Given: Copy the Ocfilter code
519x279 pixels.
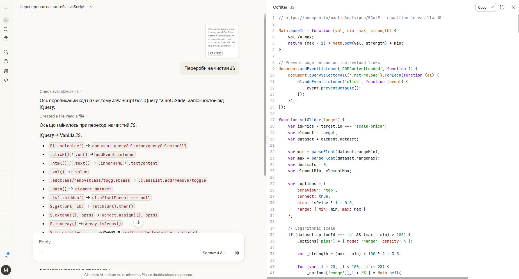Looking at the screenshot, I should pos(482,7).
